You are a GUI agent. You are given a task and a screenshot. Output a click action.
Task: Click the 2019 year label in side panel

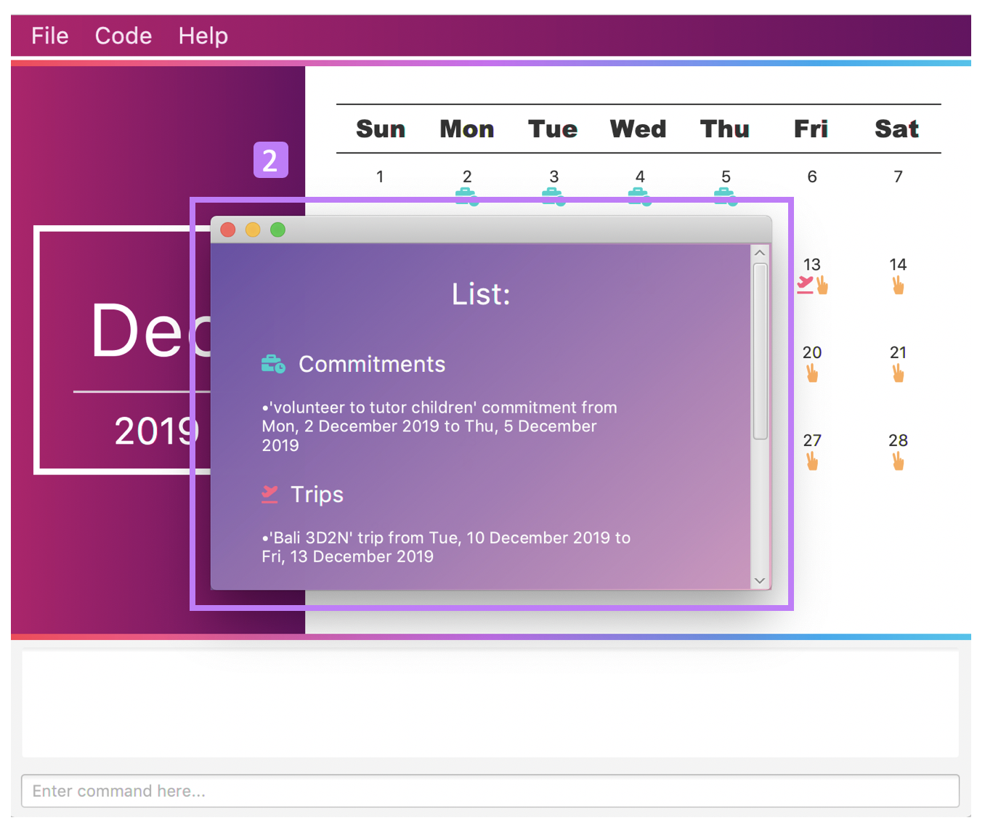[x=156, y=431]
